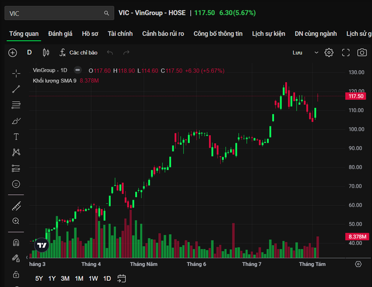
Task: Click the undo arrow in chart toolbar
Action: (110, 52)
